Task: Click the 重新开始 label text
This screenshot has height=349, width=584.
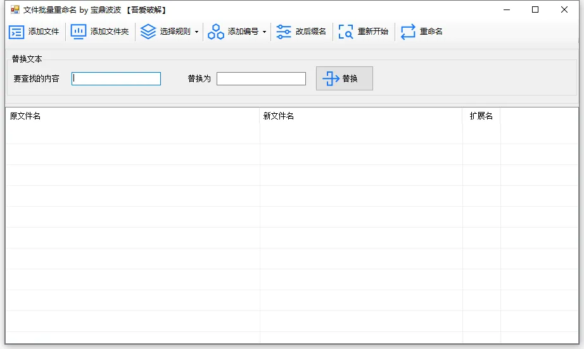Action: tap(373, 32)
